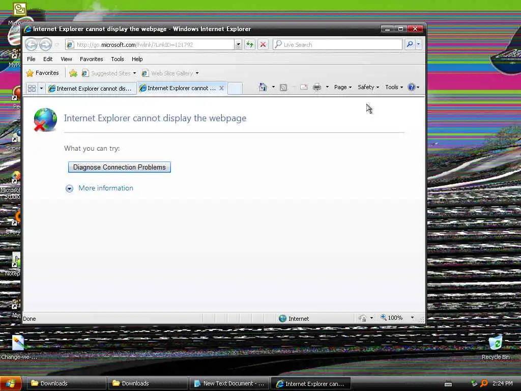Click the network tray icon

474,383
